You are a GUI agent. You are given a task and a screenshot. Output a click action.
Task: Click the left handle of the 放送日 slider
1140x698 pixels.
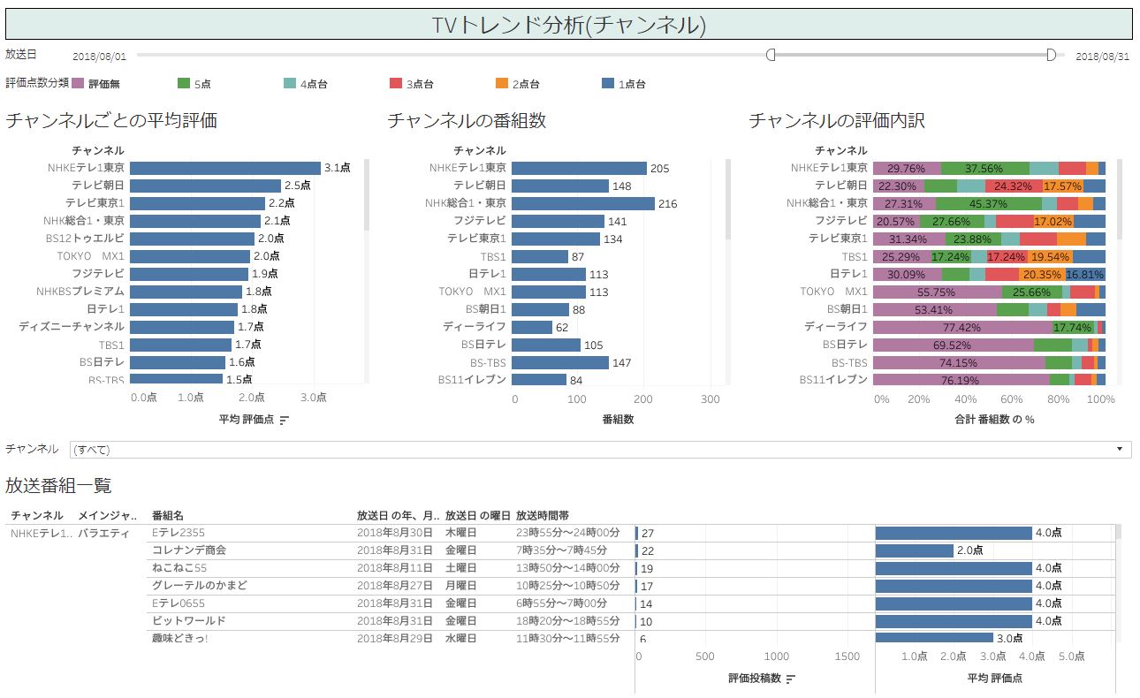point(771,55)
